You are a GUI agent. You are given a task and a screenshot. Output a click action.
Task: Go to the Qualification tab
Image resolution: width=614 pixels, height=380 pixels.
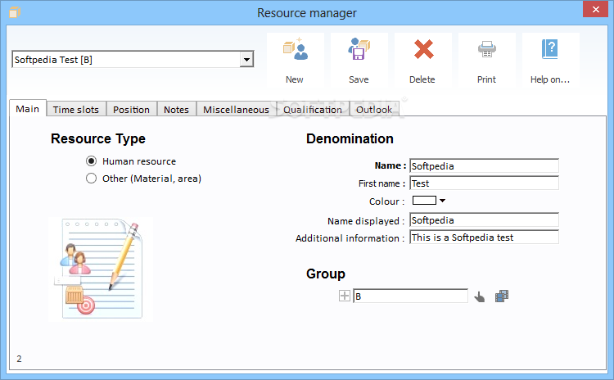pyautogui.click(x=313, y=110)
